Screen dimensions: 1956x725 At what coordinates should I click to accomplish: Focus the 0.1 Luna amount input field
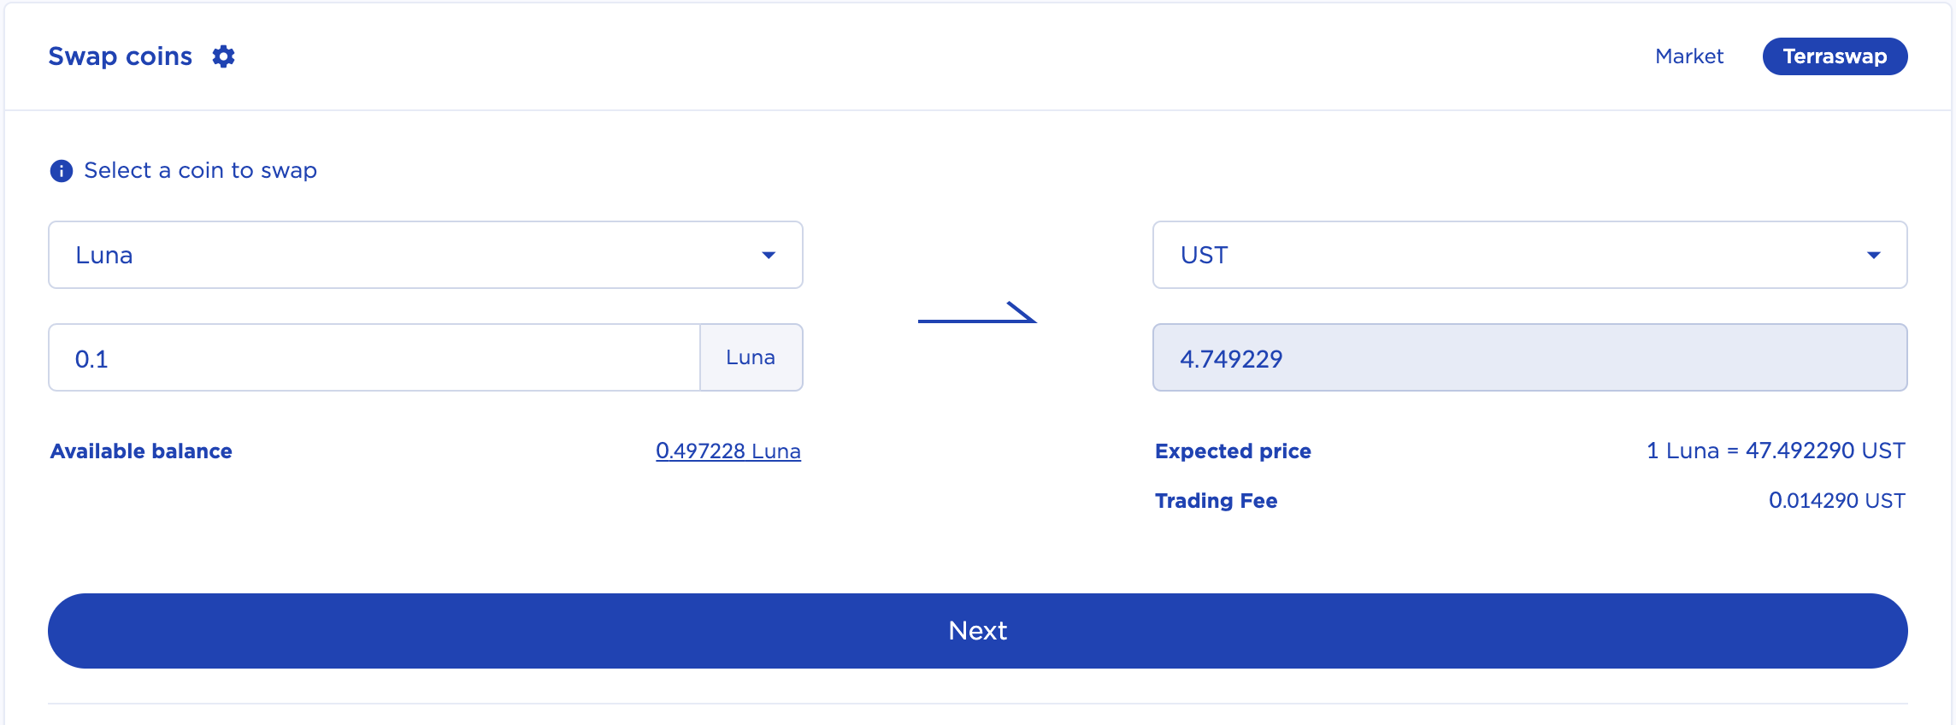(374, 357)
